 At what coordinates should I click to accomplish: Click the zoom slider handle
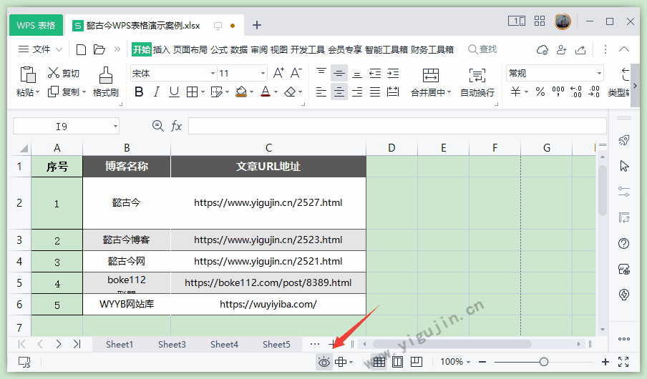coord(544,362)
